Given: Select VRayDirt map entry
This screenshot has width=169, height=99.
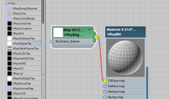Looking at the screenshot, I should click(24, 33).
